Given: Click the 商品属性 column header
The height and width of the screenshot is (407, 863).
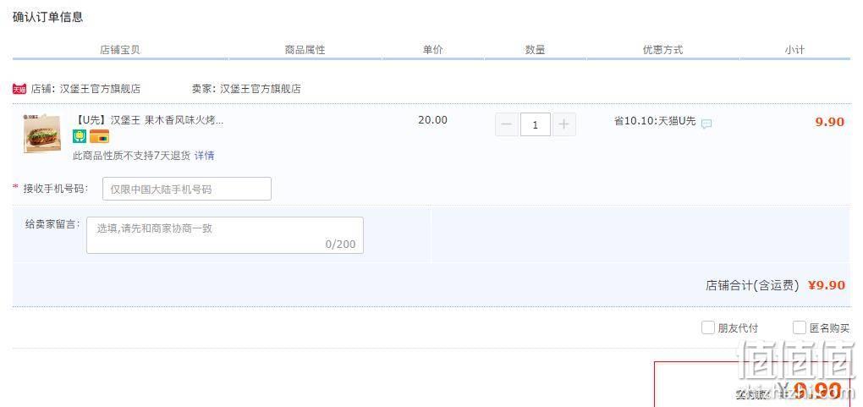Looking at the screenshot, I should (305, 50).
